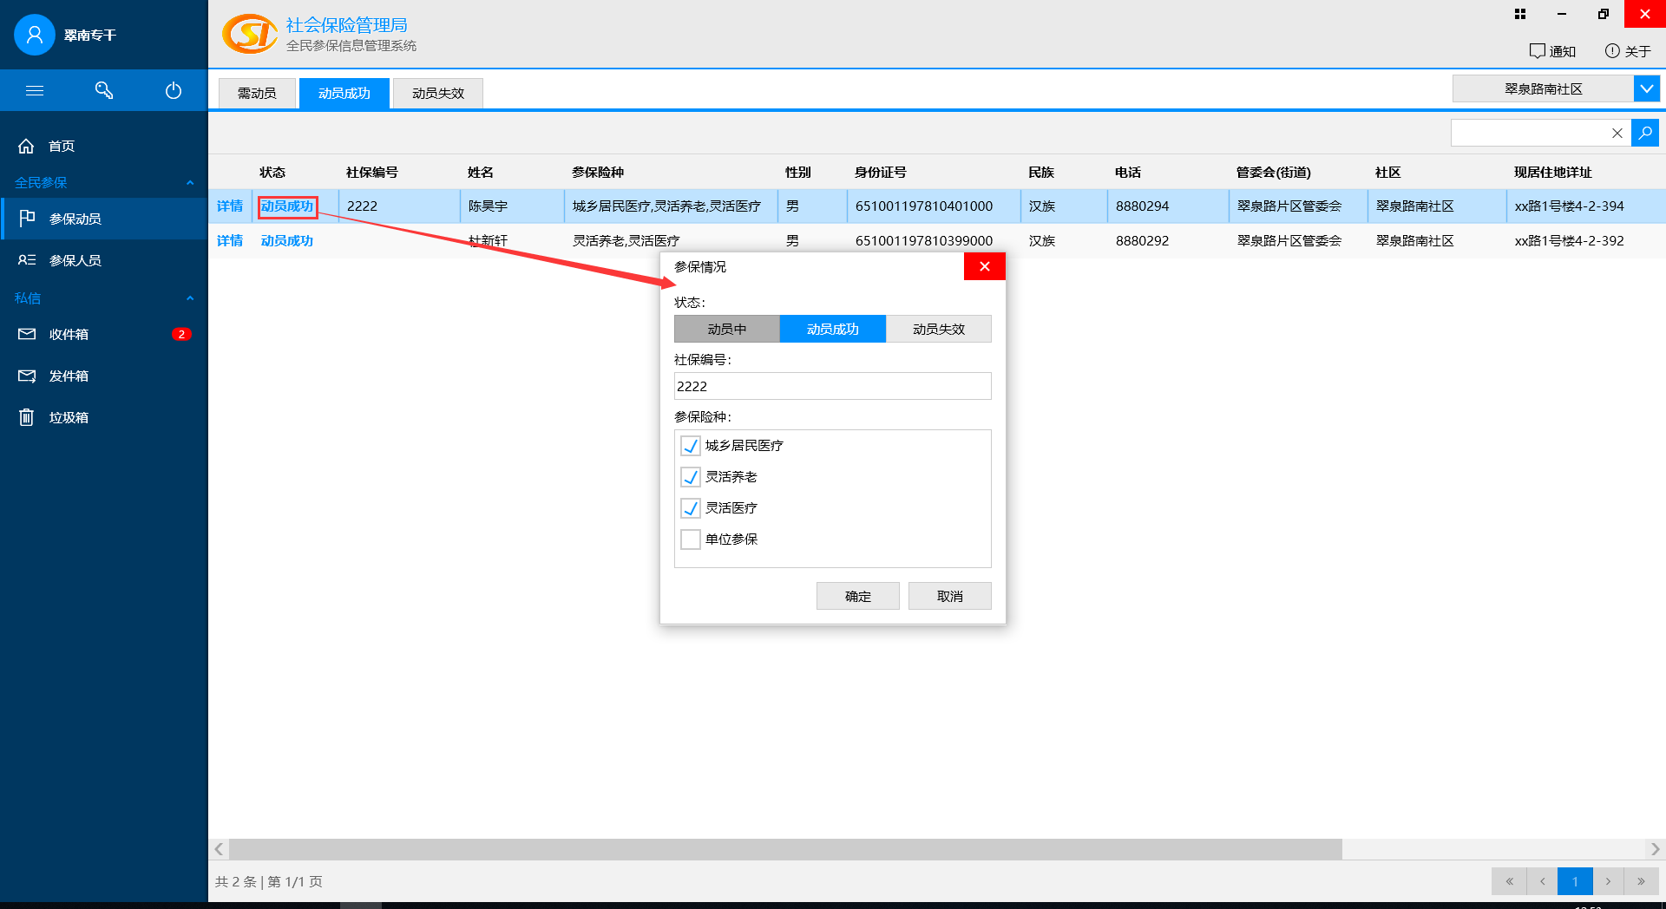Click the 社保编号 input field in dialog

(x=832, y=386)
